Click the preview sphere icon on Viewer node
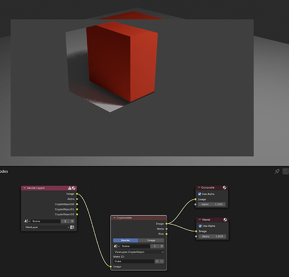This screenshot has height=277, width=289. [225, 219]
